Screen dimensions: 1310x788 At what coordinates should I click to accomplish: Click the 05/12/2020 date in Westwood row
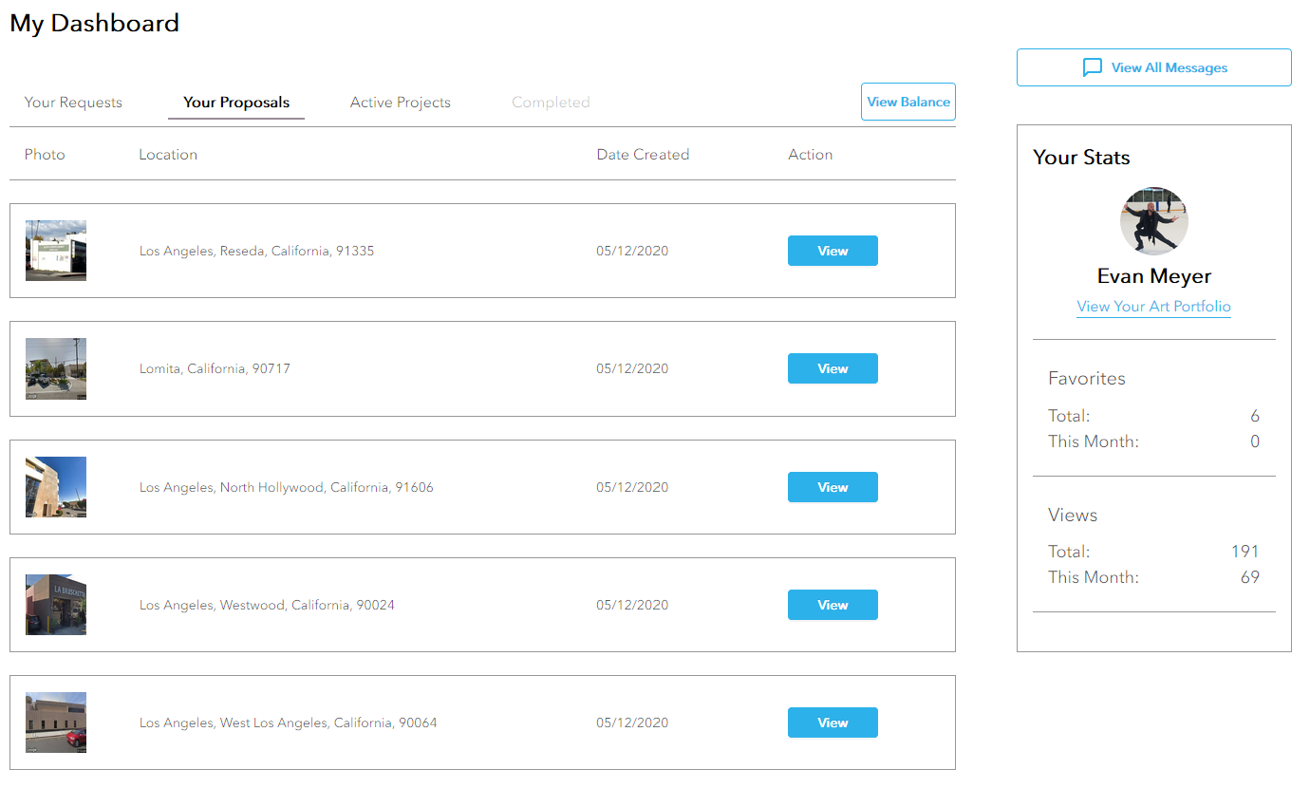coord(632,606)
